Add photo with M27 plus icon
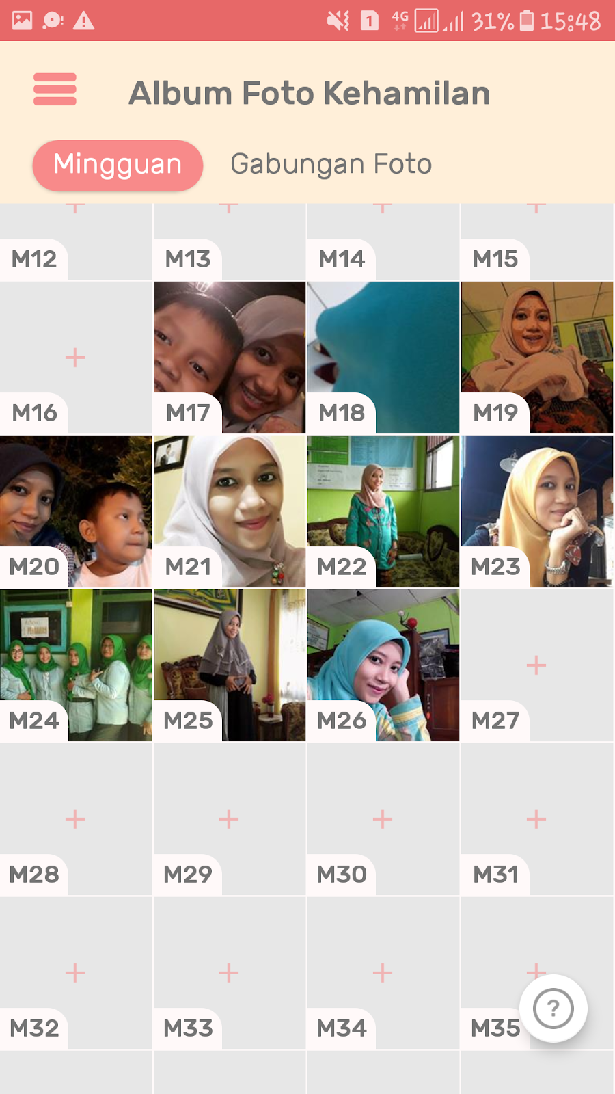 (x=536, y=665)
